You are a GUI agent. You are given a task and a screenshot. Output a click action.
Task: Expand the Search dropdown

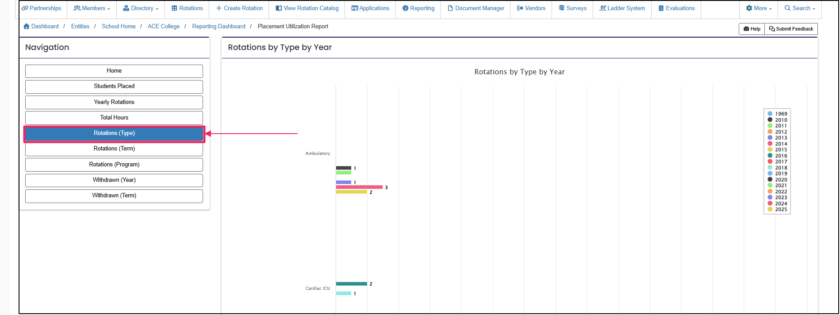799,8
